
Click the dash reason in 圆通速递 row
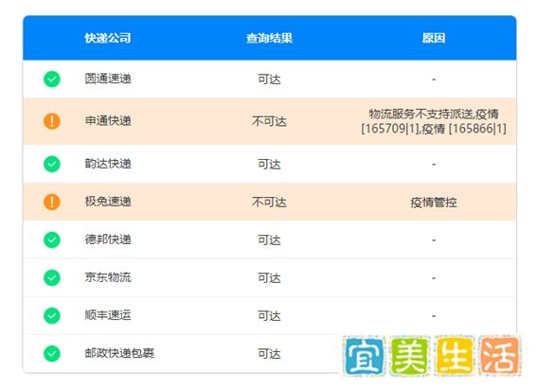coord(434,80)
